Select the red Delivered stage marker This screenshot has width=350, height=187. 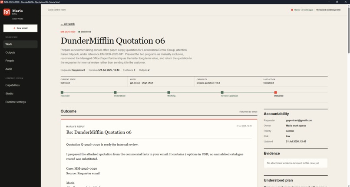(x=276, y=92)
